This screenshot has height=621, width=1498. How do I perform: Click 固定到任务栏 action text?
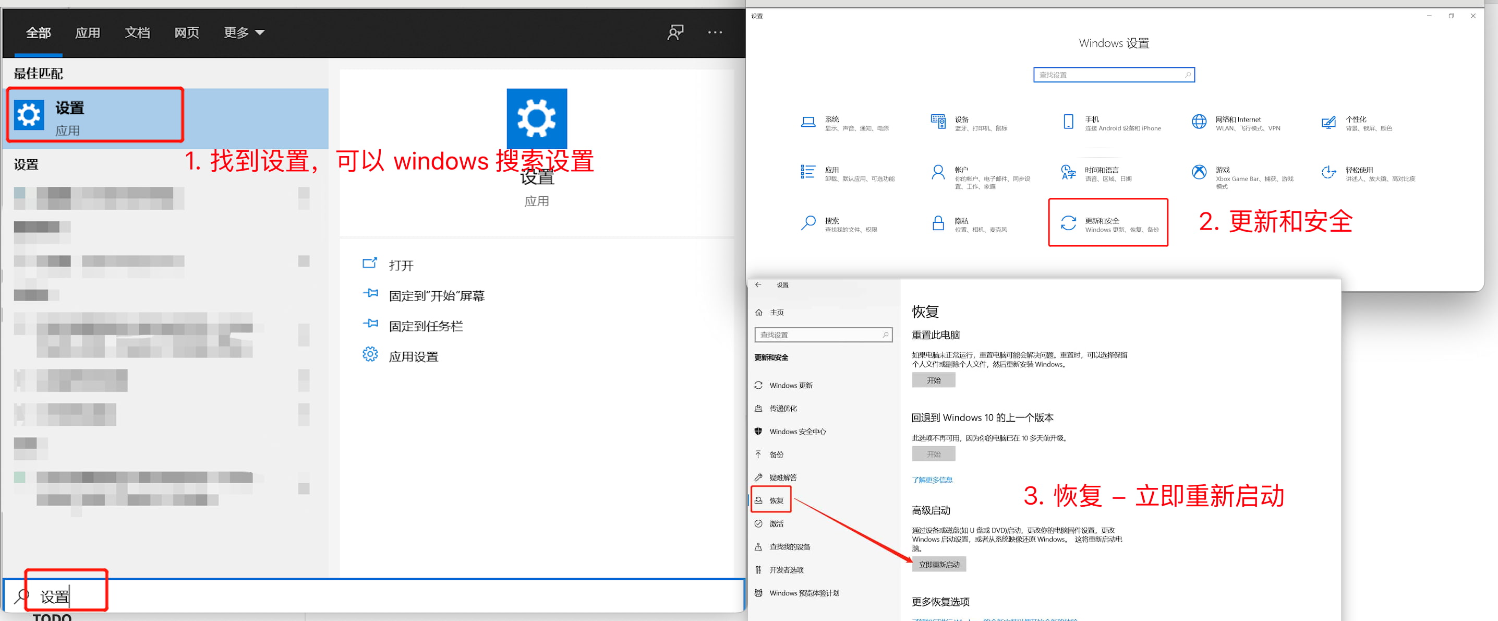click(x=426, y=326)
